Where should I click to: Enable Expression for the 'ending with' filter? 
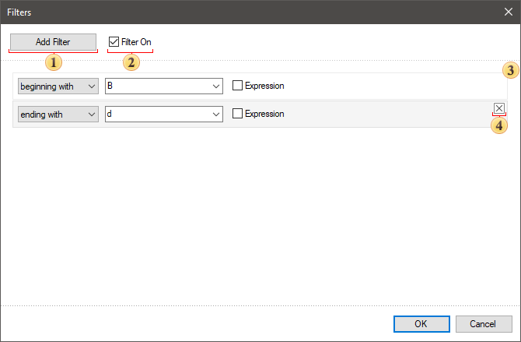pyautogui.click(x=238, y=114)
